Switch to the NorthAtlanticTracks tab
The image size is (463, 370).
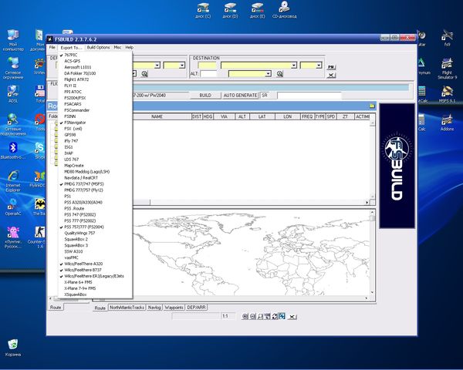point(126,308)
